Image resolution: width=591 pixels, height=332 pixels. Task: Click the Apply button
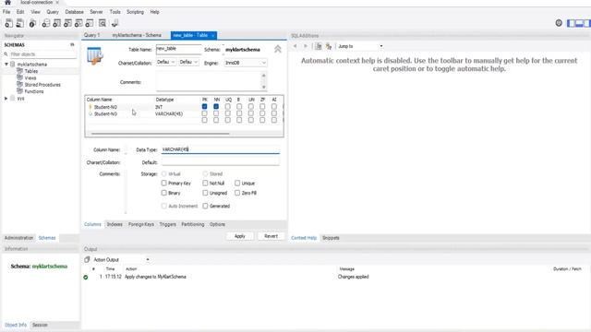240,236
